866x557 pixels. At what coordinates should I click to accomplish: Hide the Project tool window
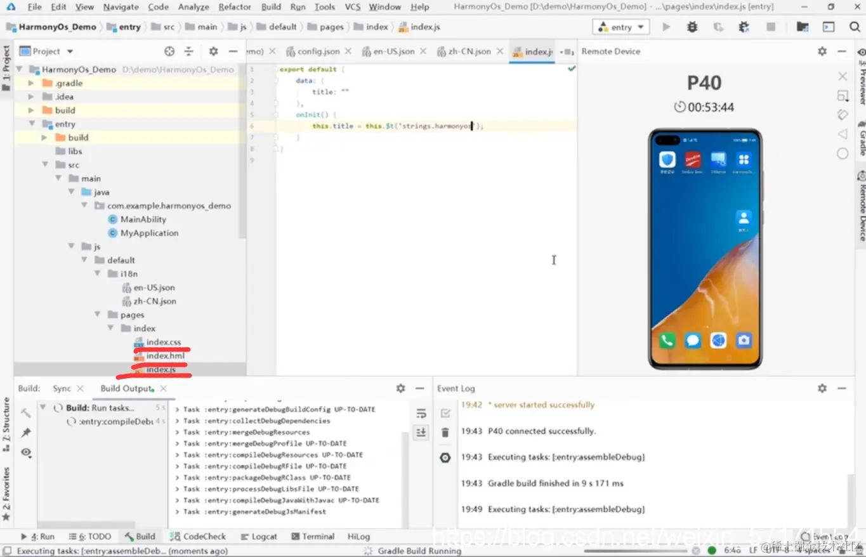[x=233, y=51]
